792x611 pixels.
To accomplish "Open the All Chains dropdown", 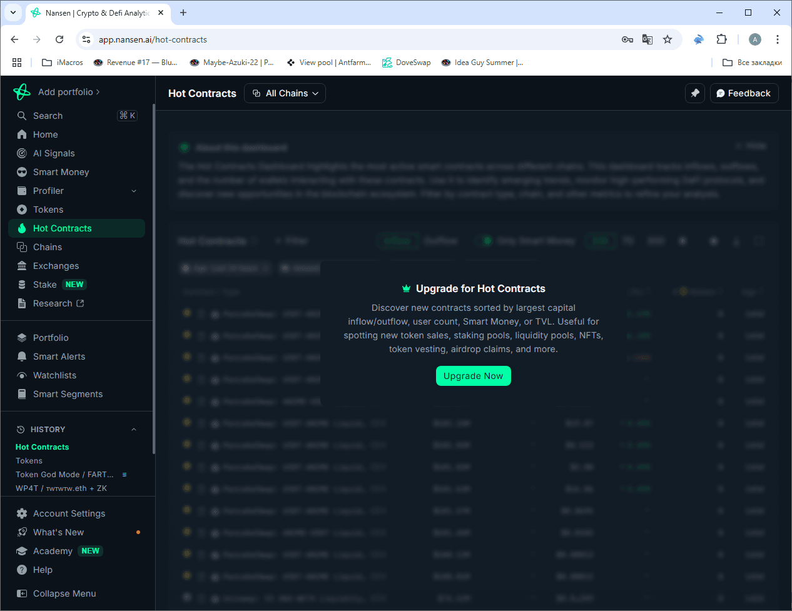I will point(285,93).
